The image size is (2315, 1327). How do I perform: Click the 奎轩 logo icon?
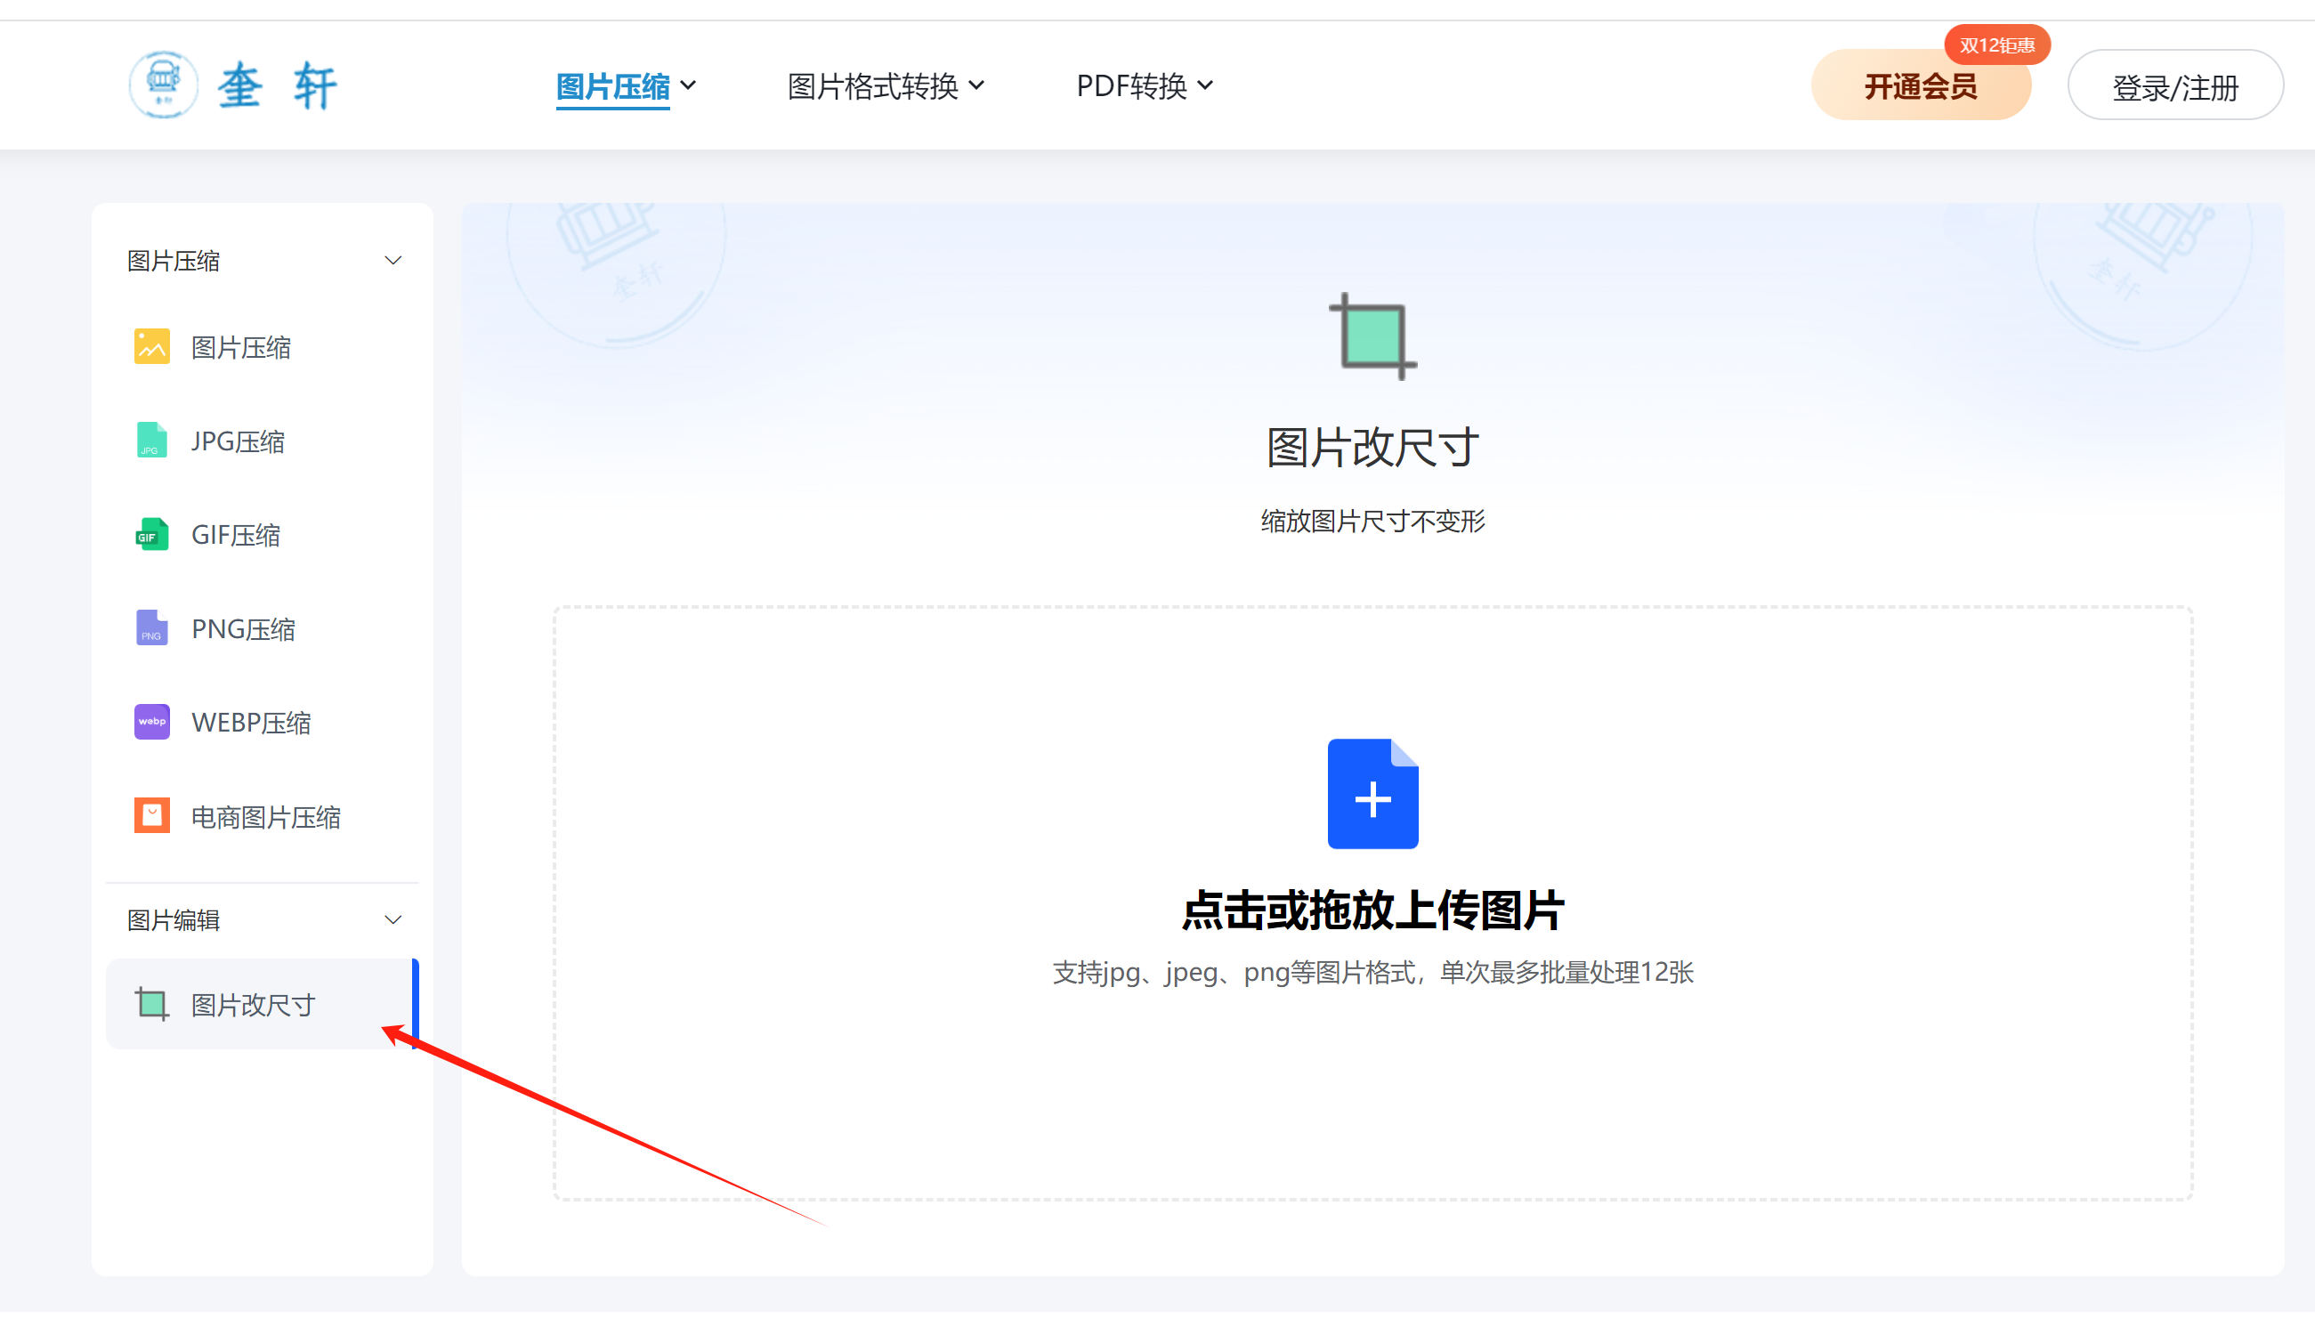tap(163, 85)
